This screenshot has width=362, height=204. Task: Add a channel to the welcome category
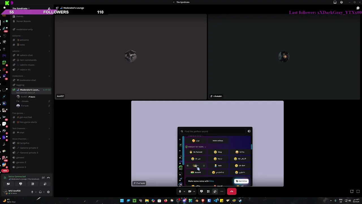(x=49, y=36)
